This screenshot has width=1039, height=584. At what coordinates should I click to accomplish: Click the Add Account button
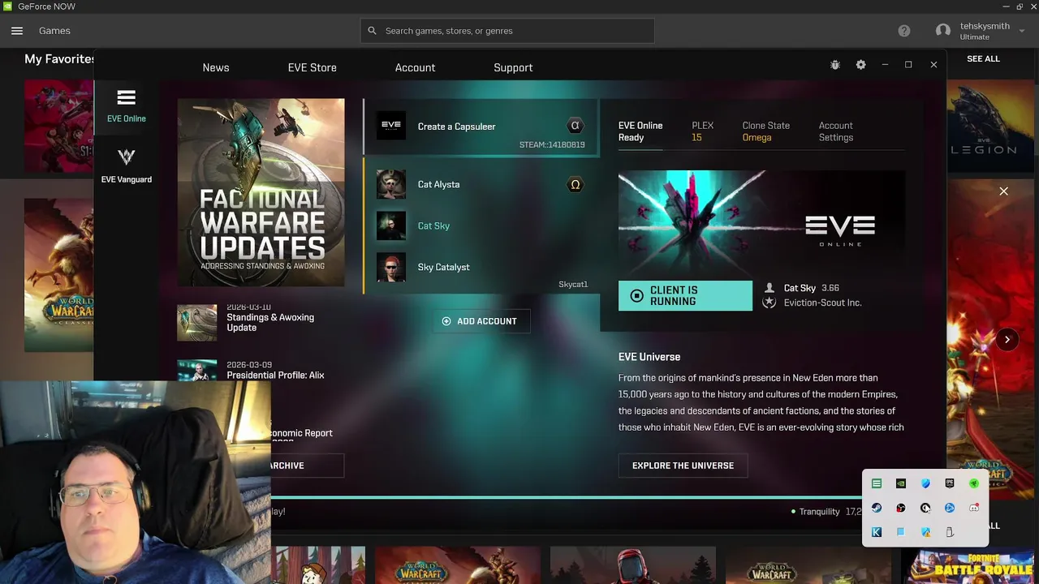coord(480,321)
